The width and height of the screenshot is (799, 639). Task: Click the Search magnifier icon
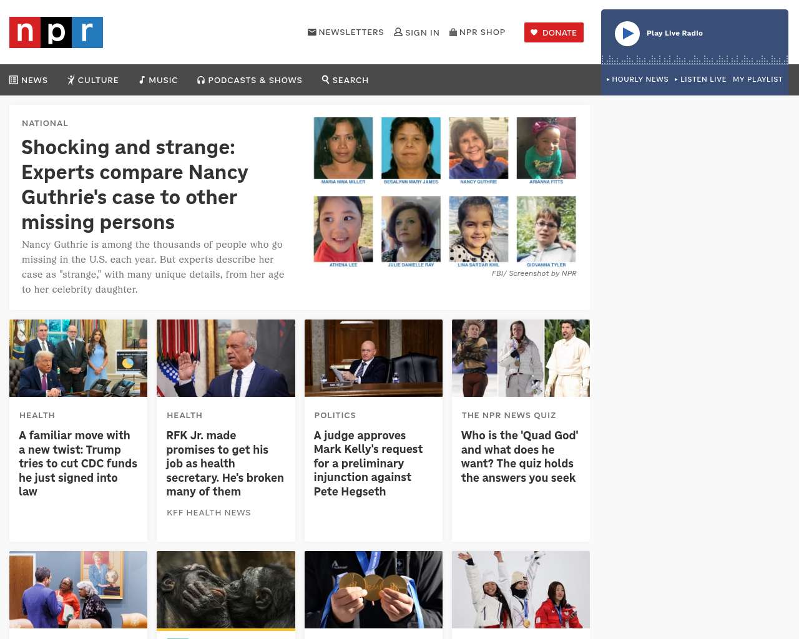pyautogui.click(x=325, y=79)
